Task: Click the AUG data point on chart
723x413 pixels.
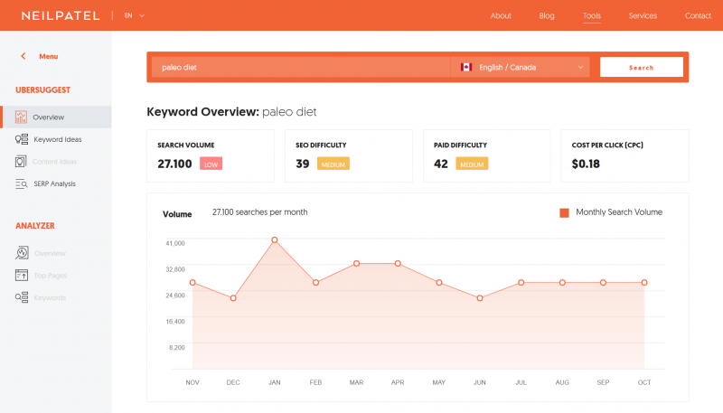Action: 562,282
